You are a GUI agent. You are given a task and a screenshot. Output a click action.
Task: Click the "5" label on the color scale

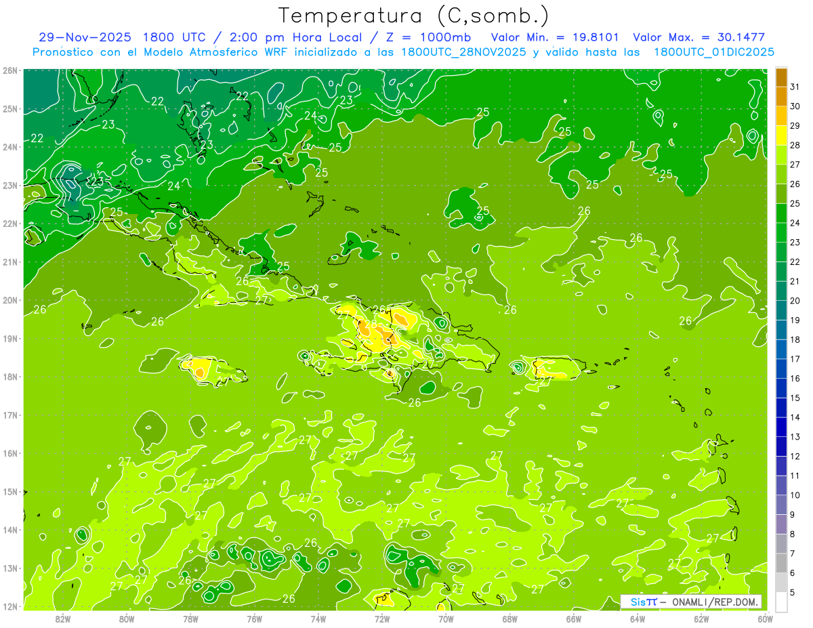point(793,592)
